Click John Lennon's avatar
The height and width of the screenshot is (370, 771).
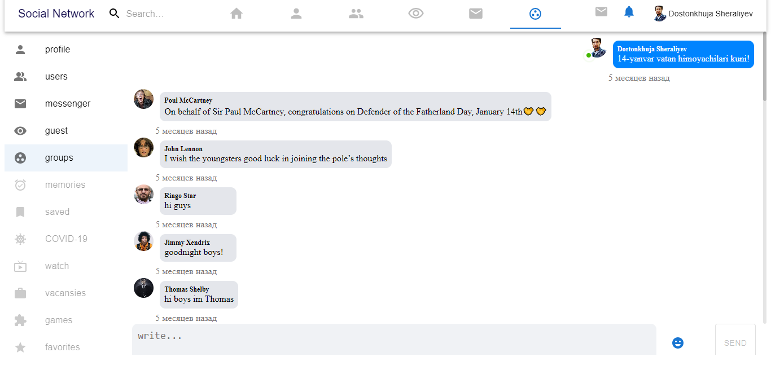[x=144, y=148]
